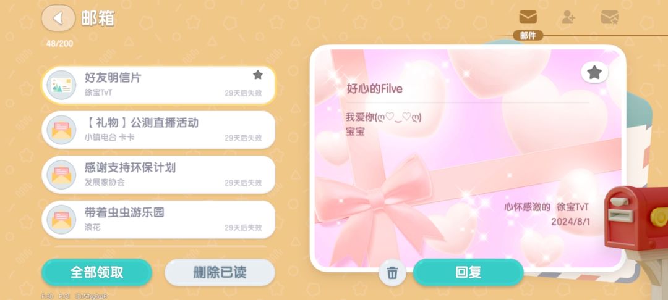Image resolution: width=668 pixels, height=300 pixels.
Task: Click the 删除已读 button
Action: pyautogui.click(x=220, y=272)
